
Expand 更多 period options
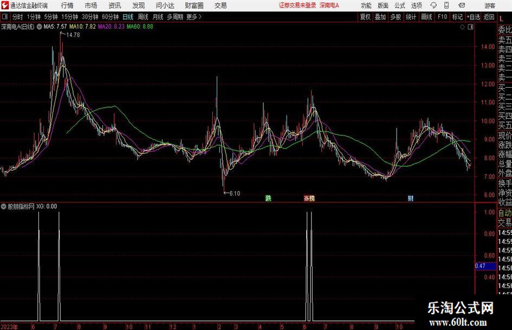tap(194, 17)
